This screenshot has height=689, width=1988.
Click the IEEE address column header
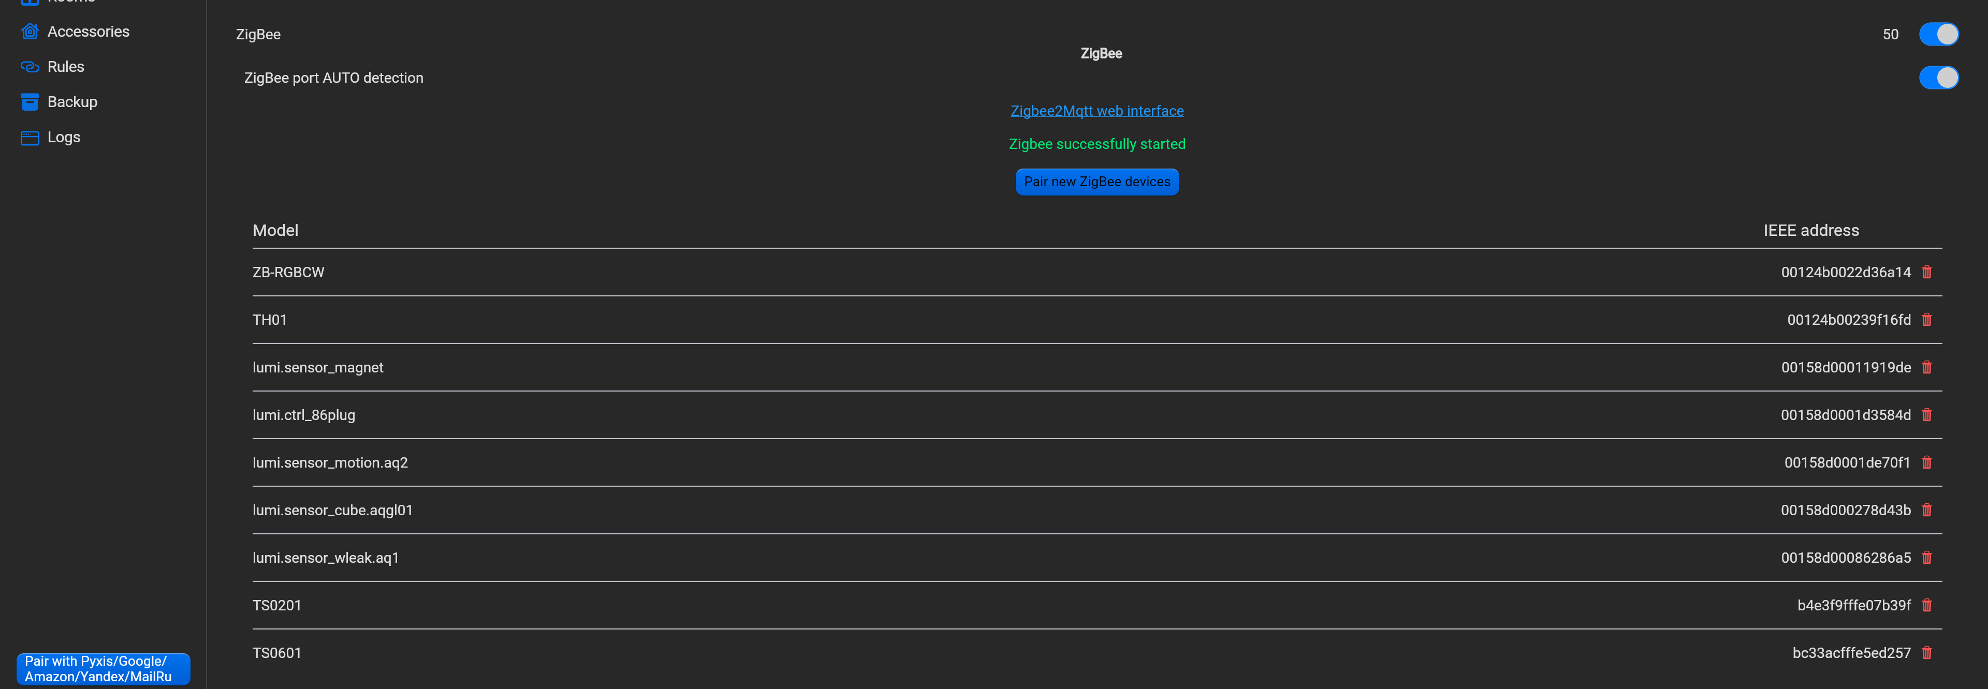click(x=1810, y=230)
